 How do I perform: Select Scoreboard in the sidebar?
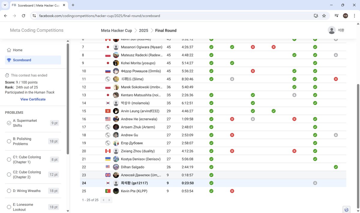(x=33, y=60)
